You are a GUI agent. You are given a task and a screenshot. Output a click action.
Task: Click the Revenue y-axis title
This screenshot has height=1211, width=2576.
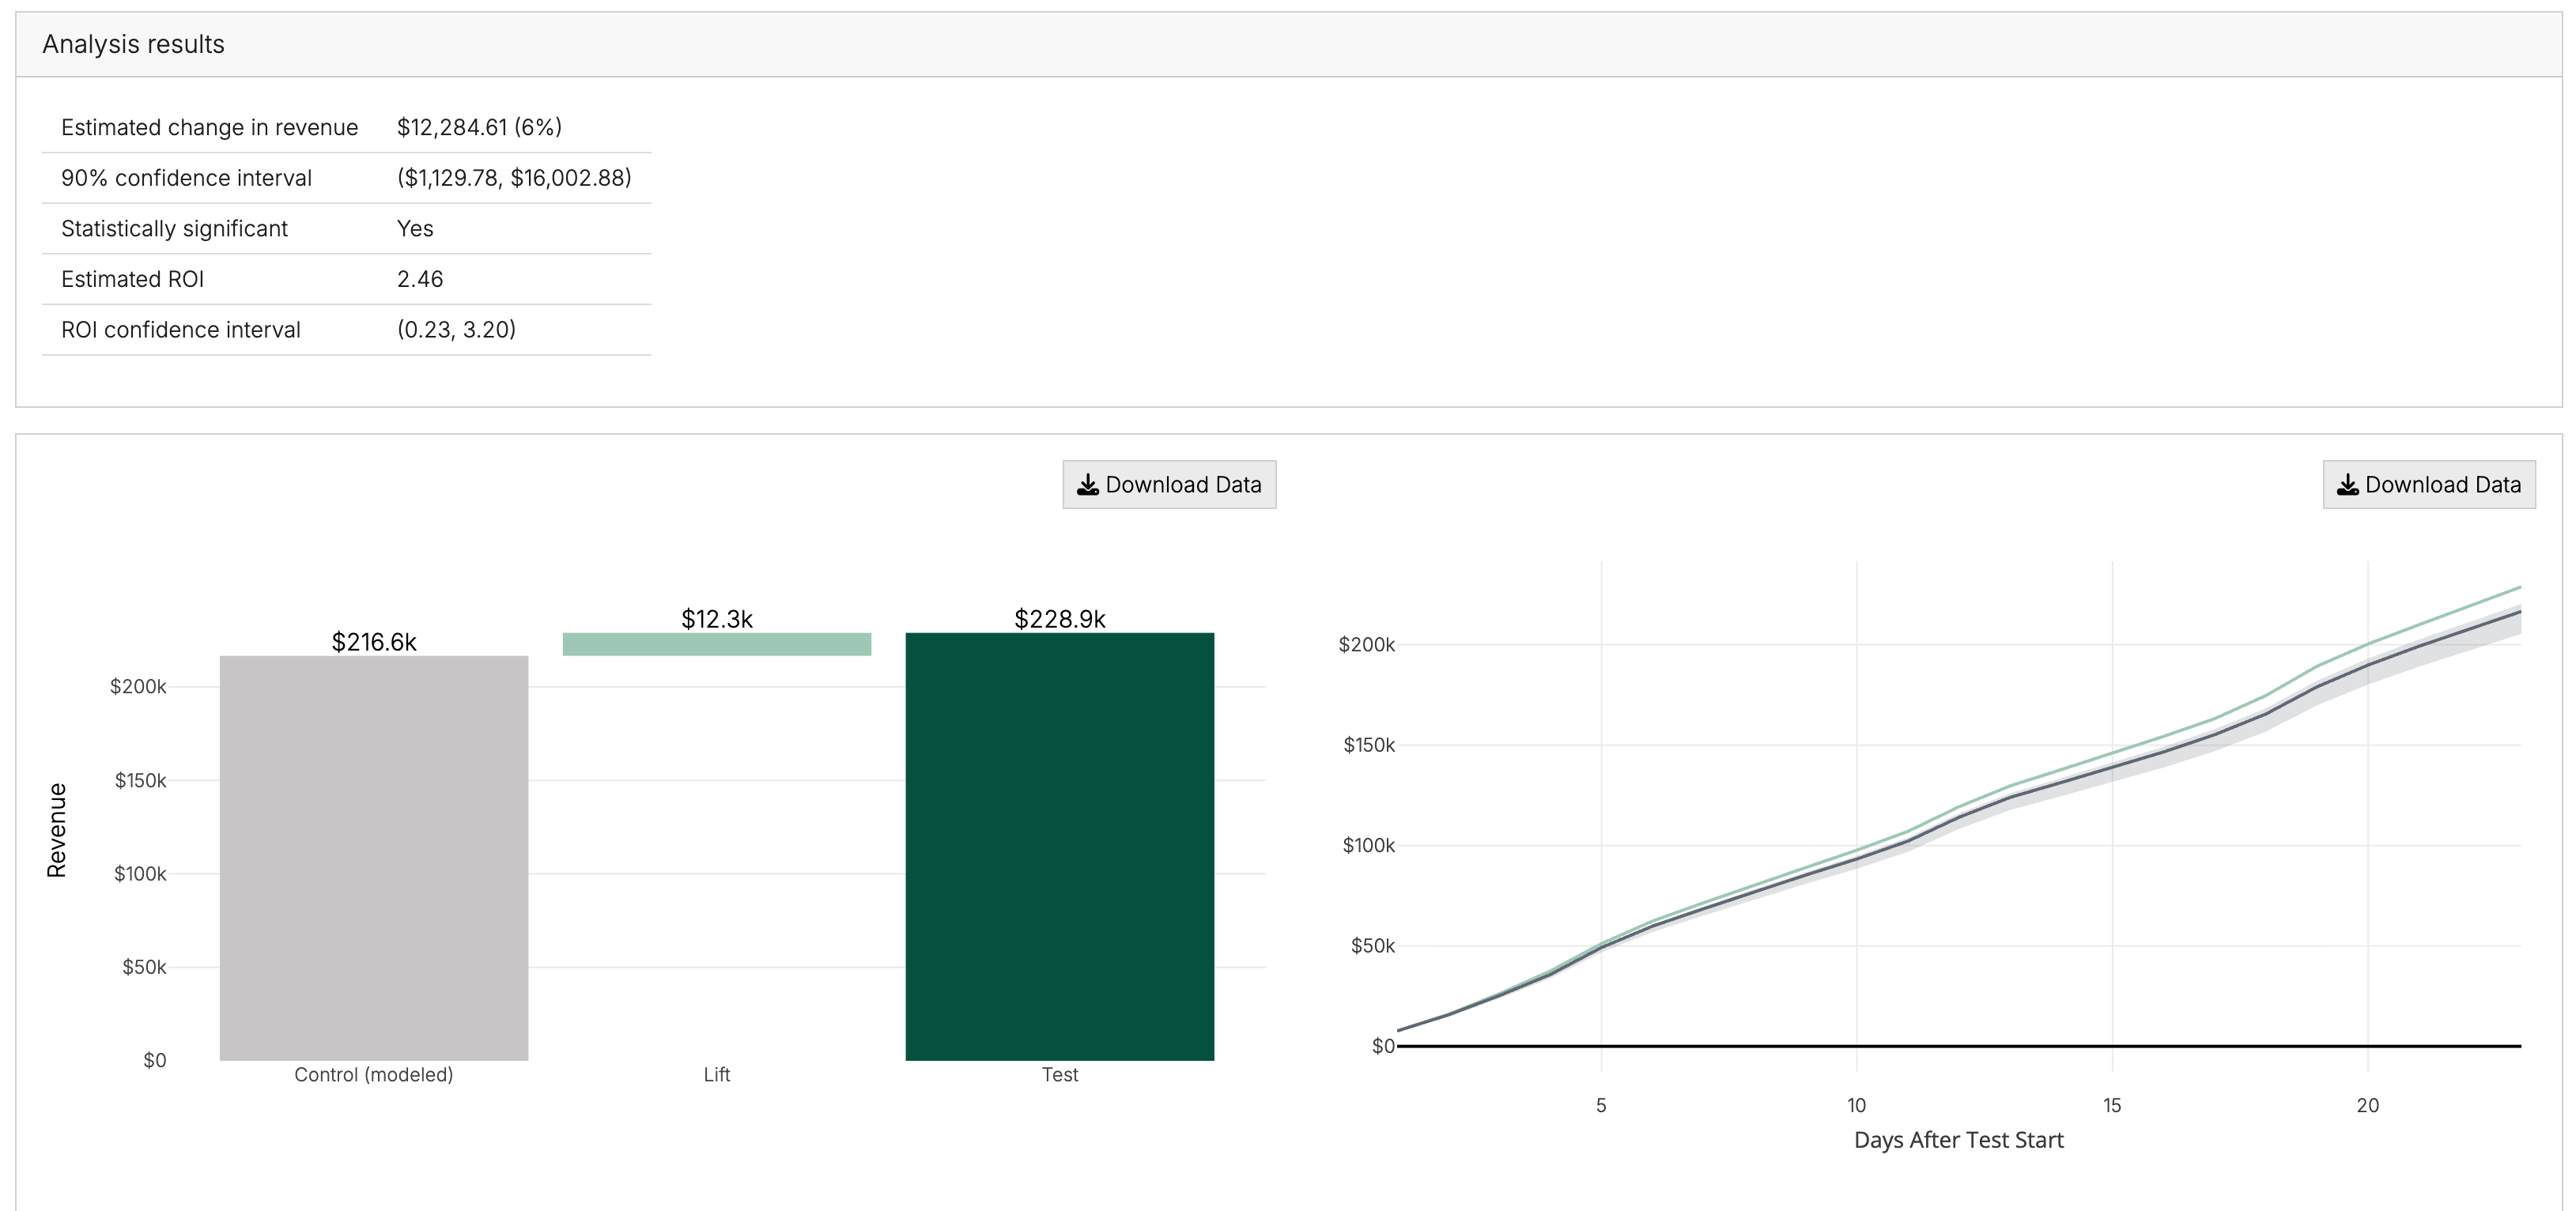57,830
